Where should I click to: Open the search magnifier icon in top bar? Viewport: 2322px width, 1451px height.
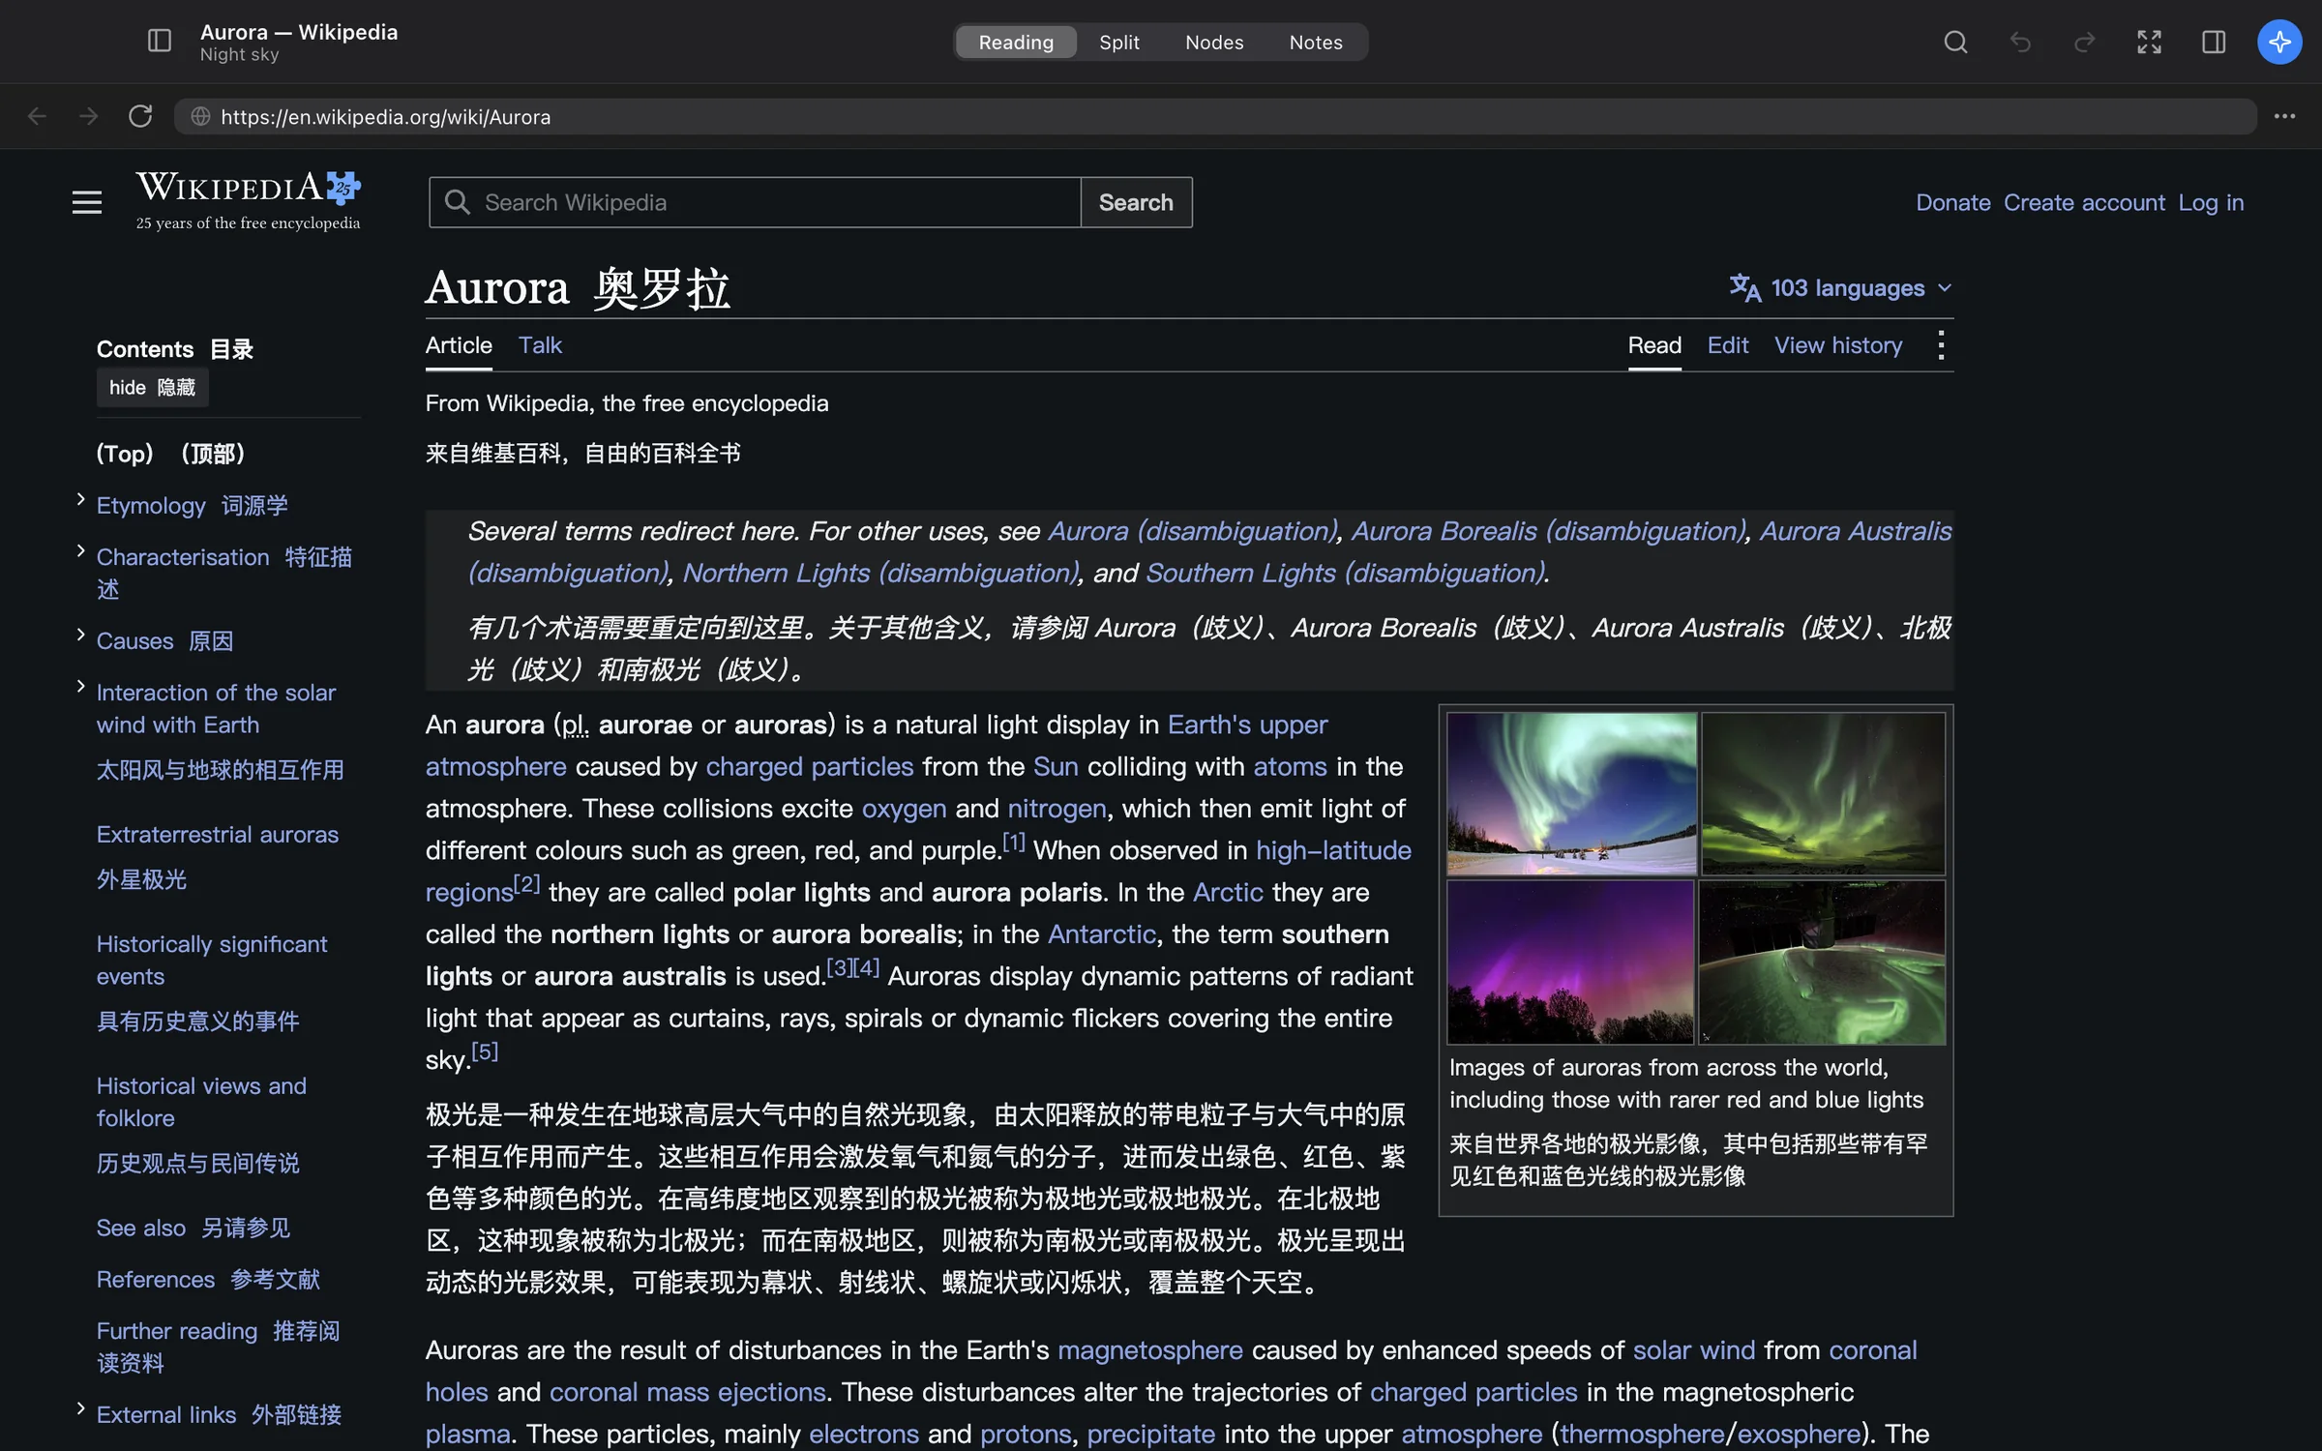[x=1955, y=42]
